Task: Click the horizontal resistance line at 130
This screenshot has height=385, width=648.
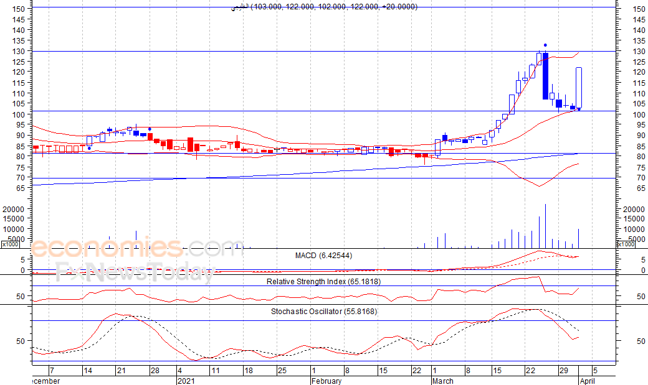Action: (x=323, y=51)
